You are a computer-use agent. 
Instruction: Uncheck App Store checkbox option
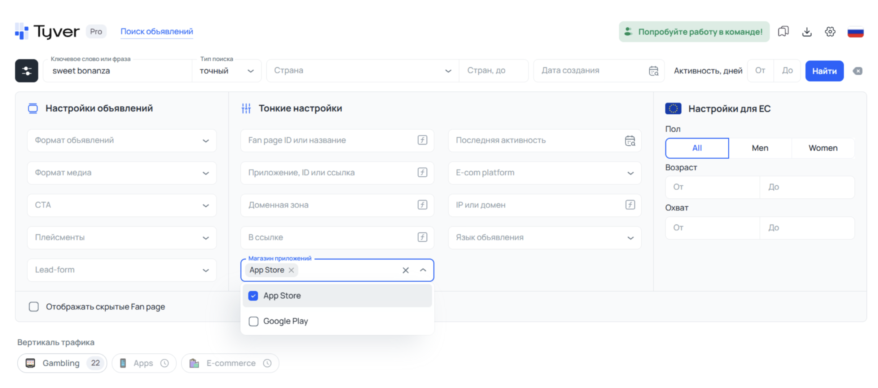click(x=253, y=296)
